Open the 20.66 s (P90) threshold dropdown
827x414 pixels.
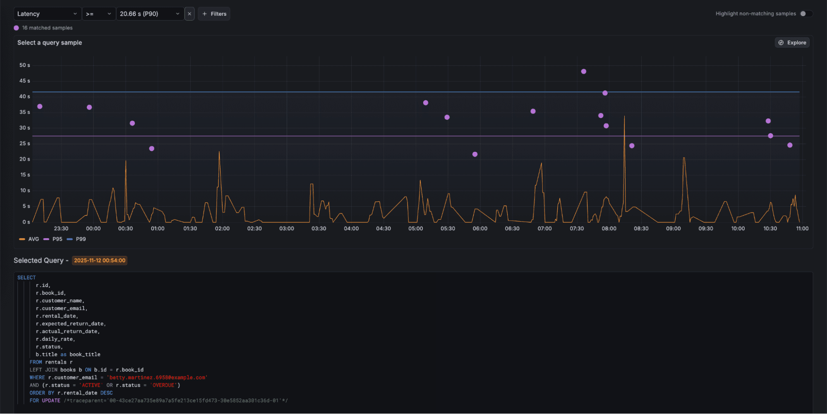150,13
